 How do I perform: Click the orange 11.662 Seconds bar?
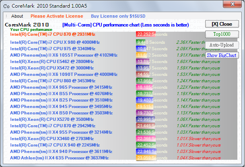click(142, 55)
